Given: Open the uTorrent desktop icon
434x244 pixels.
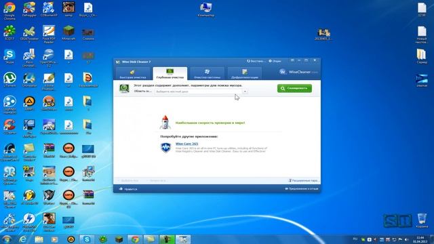Looking at the screenshot, I should click(x=9, y=80).
